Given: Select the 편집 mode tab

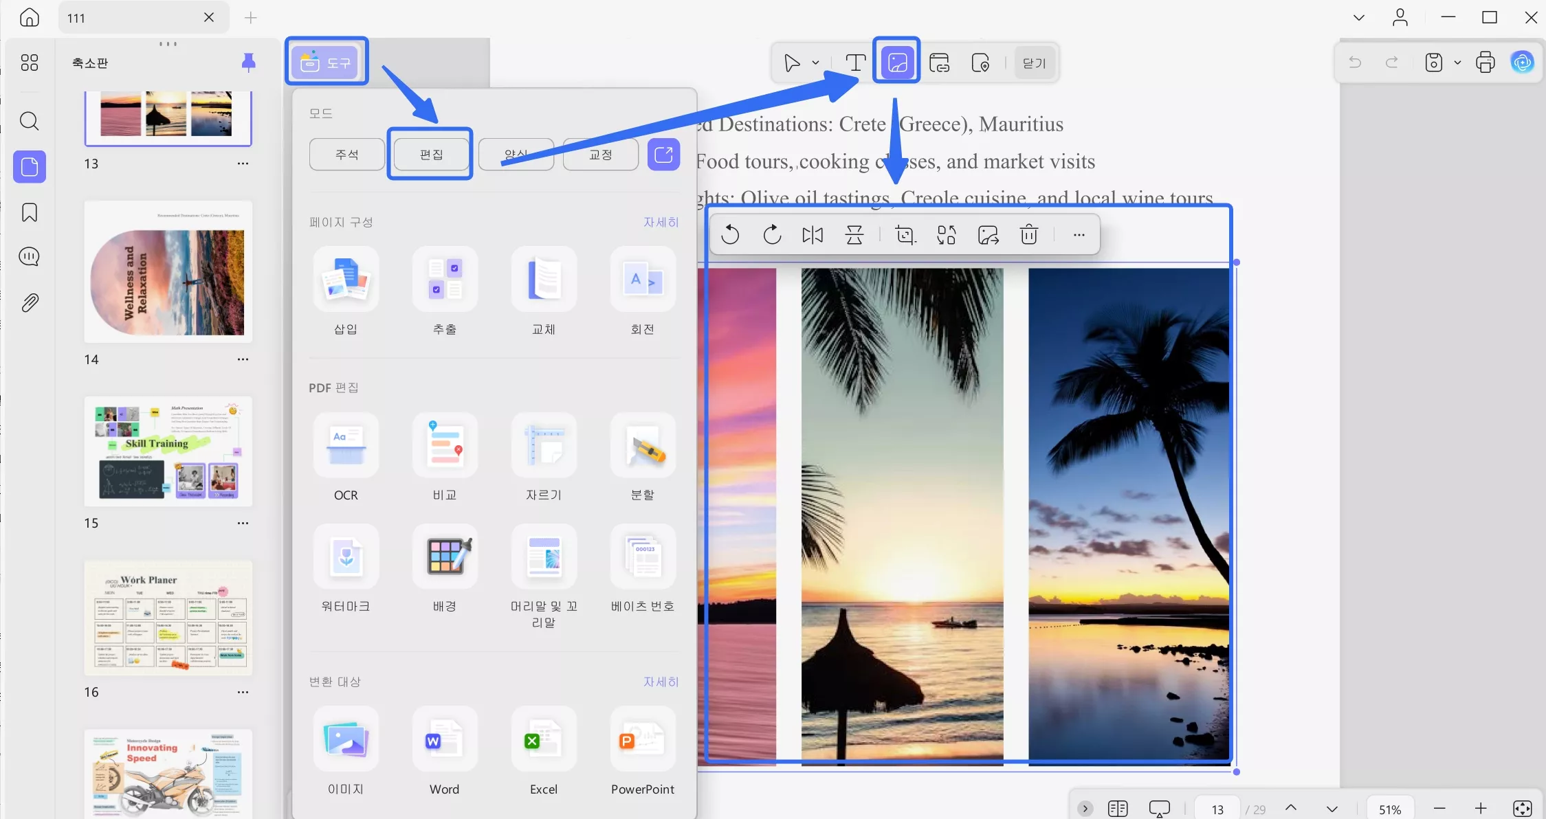Looking at the screenshot, I should pyautogui.click(x=431, y=155).
